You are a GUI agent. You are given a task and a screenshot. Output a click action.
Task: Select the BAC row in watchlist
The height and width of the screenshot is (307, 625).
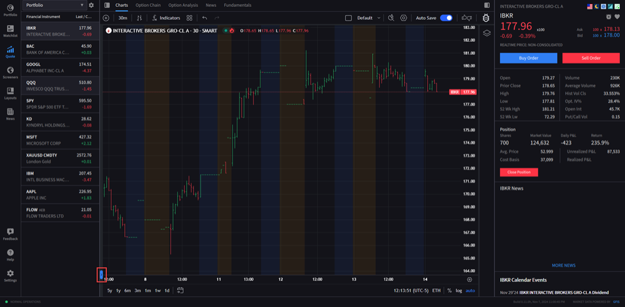pyautogui.click(x=60, y=49)
